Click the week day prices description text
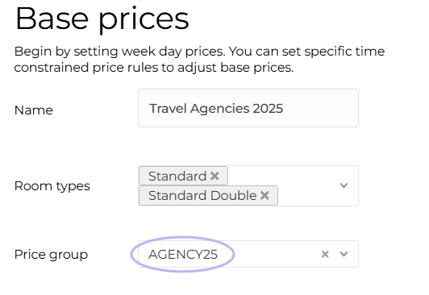Image resolution: width=429 pixels, height=295 pixels. pyautogui.click(x=199, y=52)
